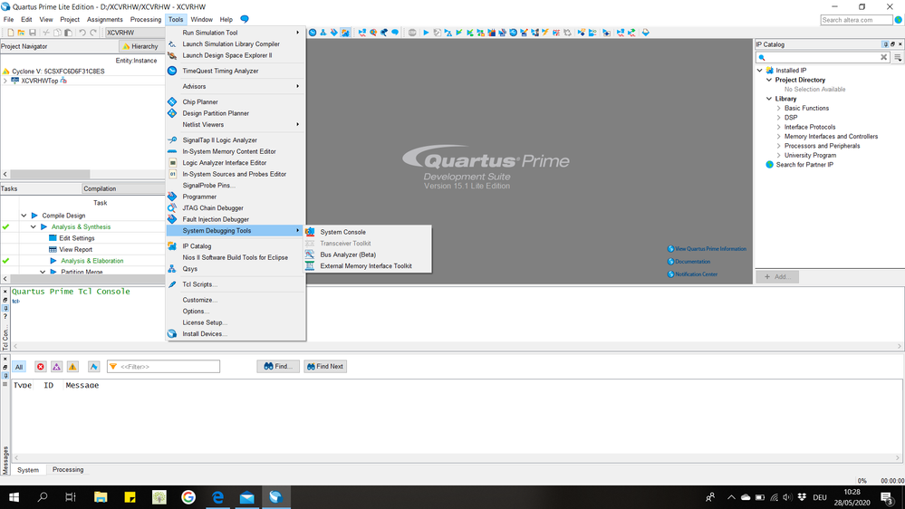Toggle All messages filter button

pyautogui.click(x=19, y=367)
